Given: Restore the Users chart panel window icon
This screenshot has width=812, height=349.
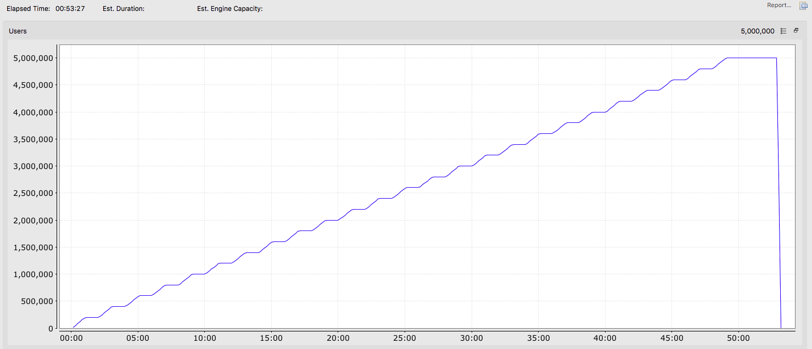Looking at the screenshot, I should (796, 31).
